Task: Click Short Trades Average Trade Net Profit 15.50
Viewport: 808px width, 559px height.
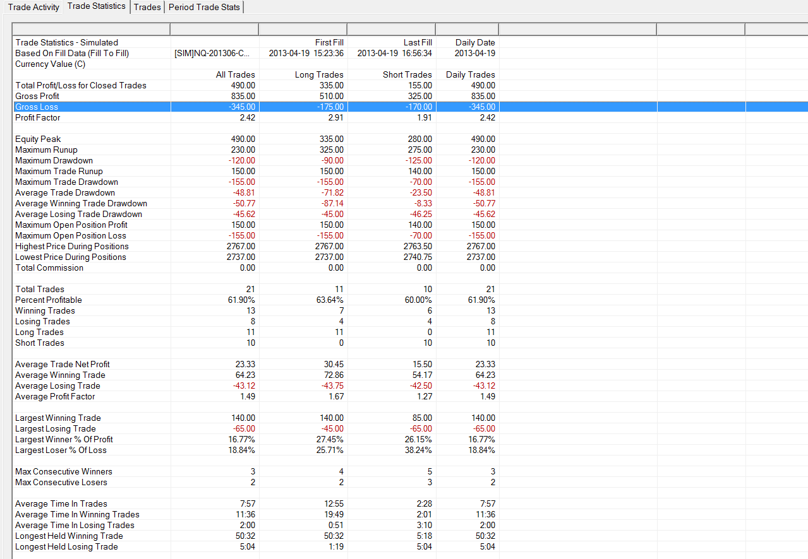Action: [x=423, y=365]
